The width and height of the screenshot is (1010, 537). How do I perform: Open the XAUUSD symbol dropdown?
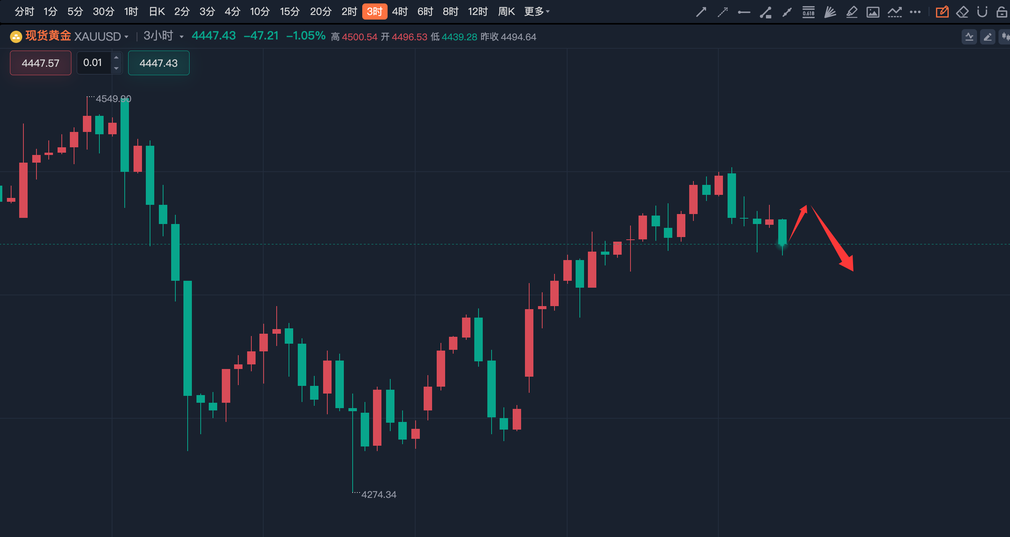click(x=126, y=37)
